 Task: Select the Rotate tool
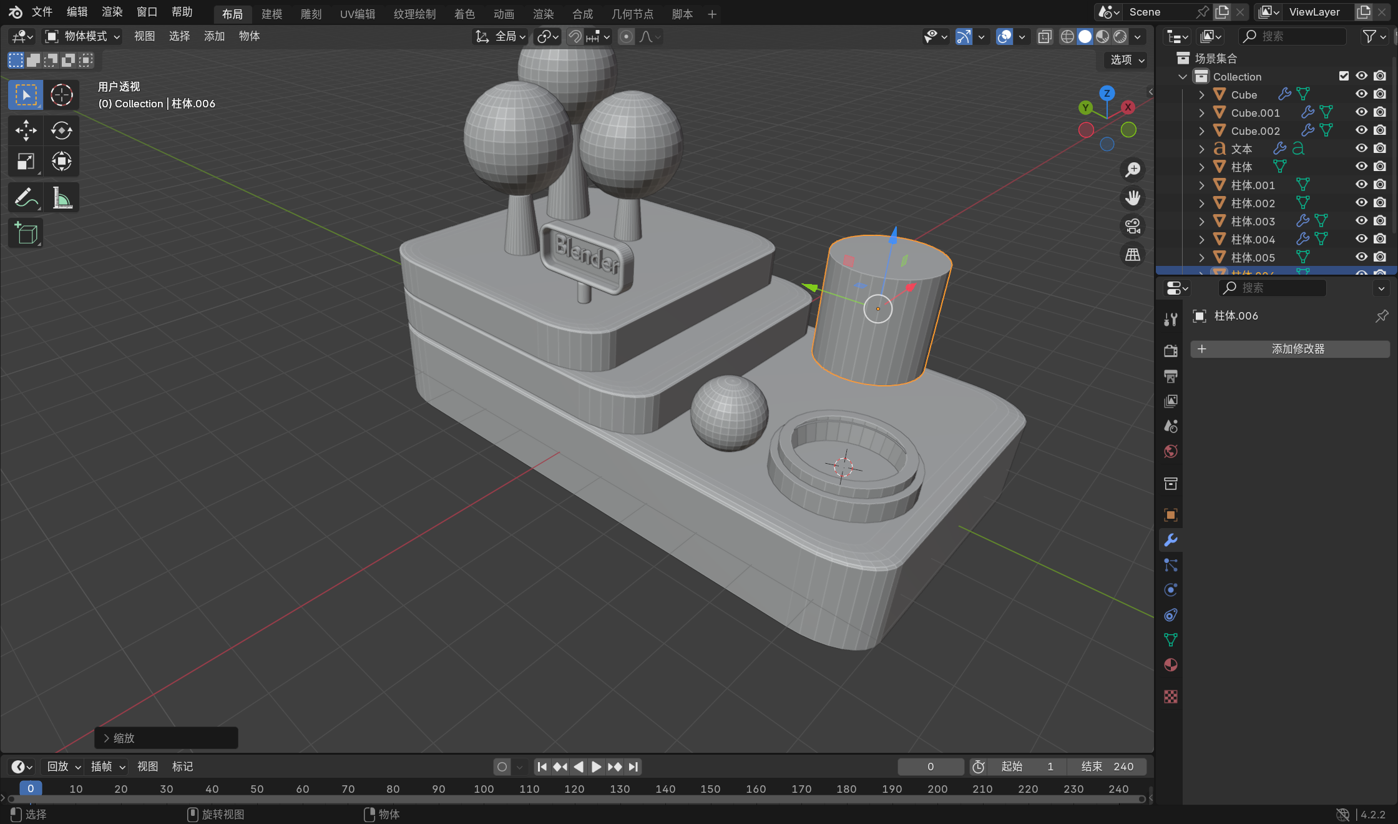pyautogui.click(x=61, y=130)
